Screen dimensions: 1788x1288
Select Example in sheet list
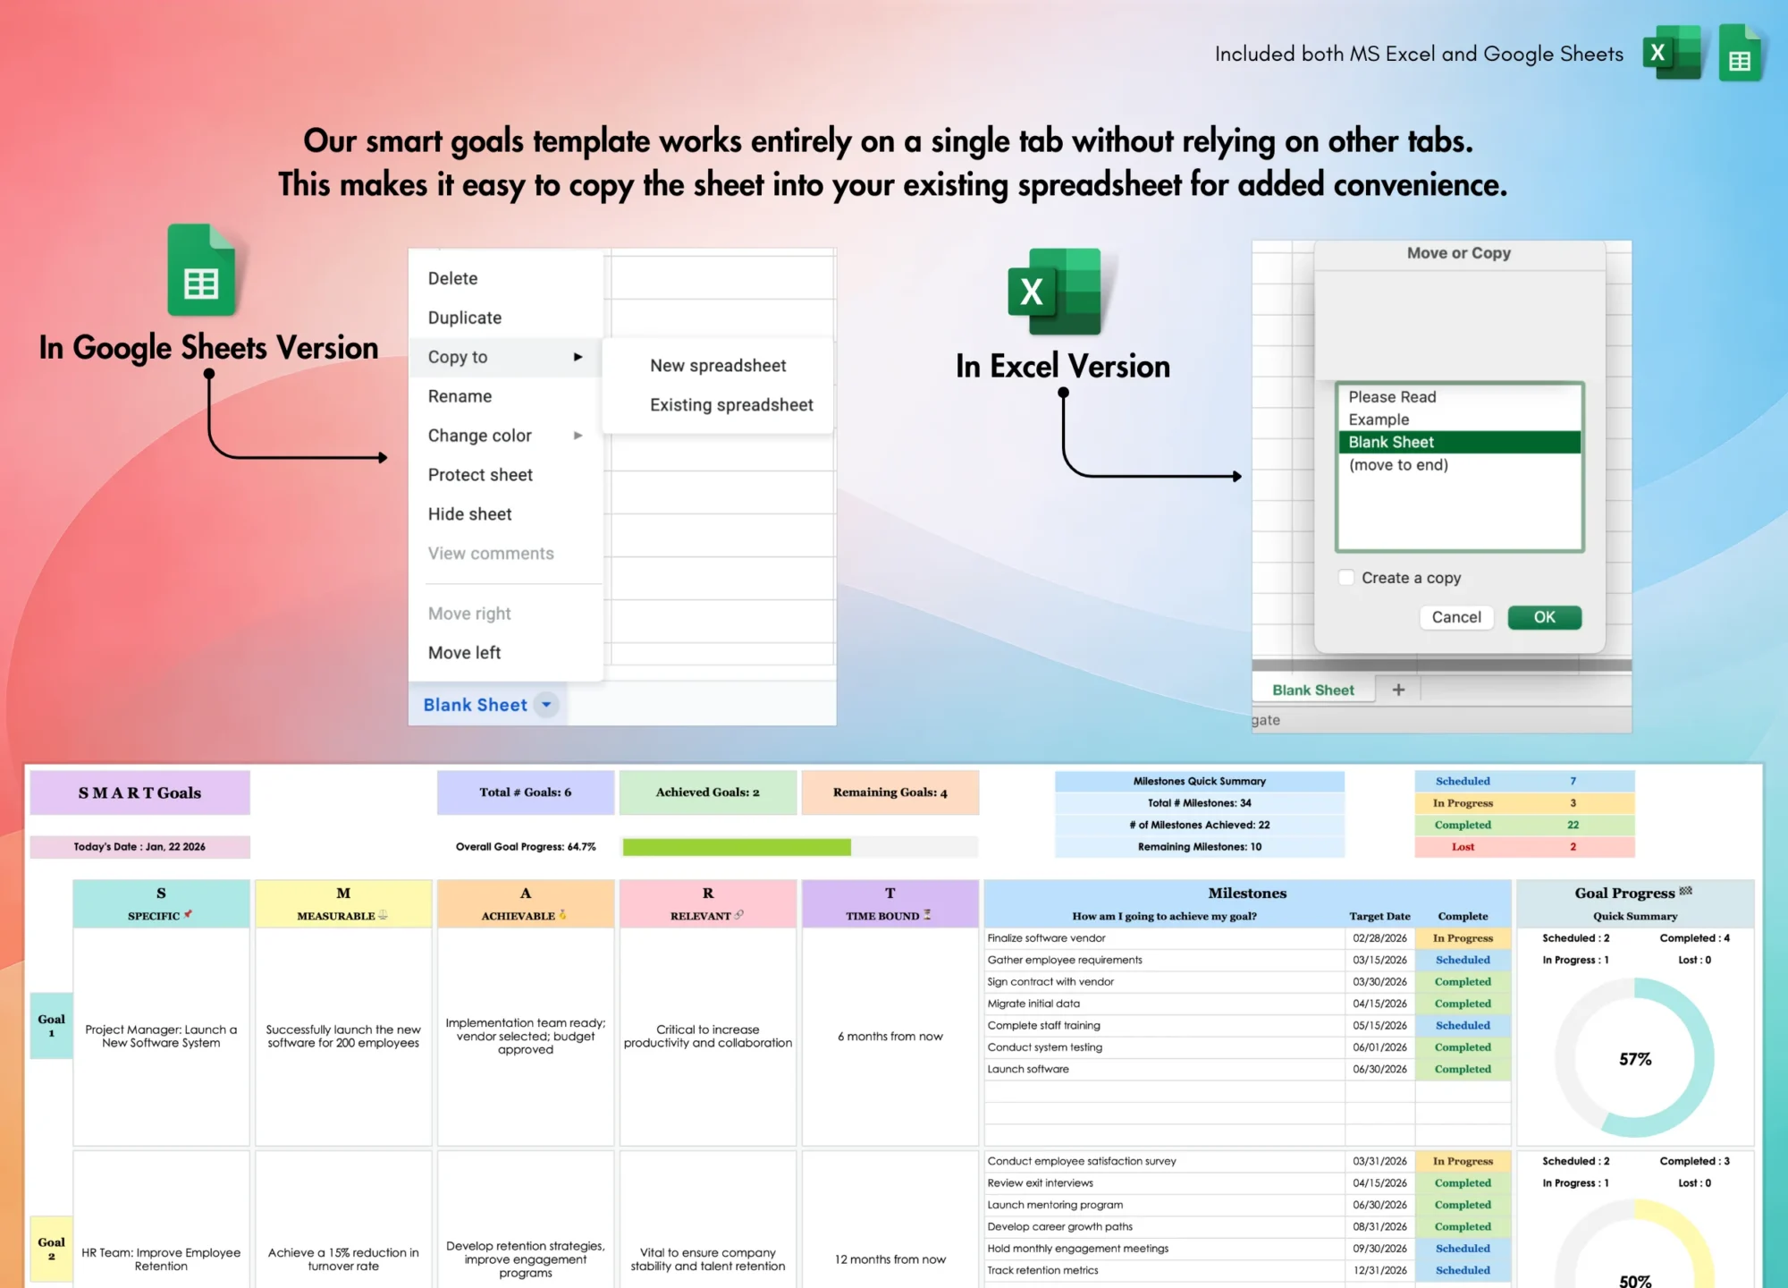click(x=1459, y=419)
